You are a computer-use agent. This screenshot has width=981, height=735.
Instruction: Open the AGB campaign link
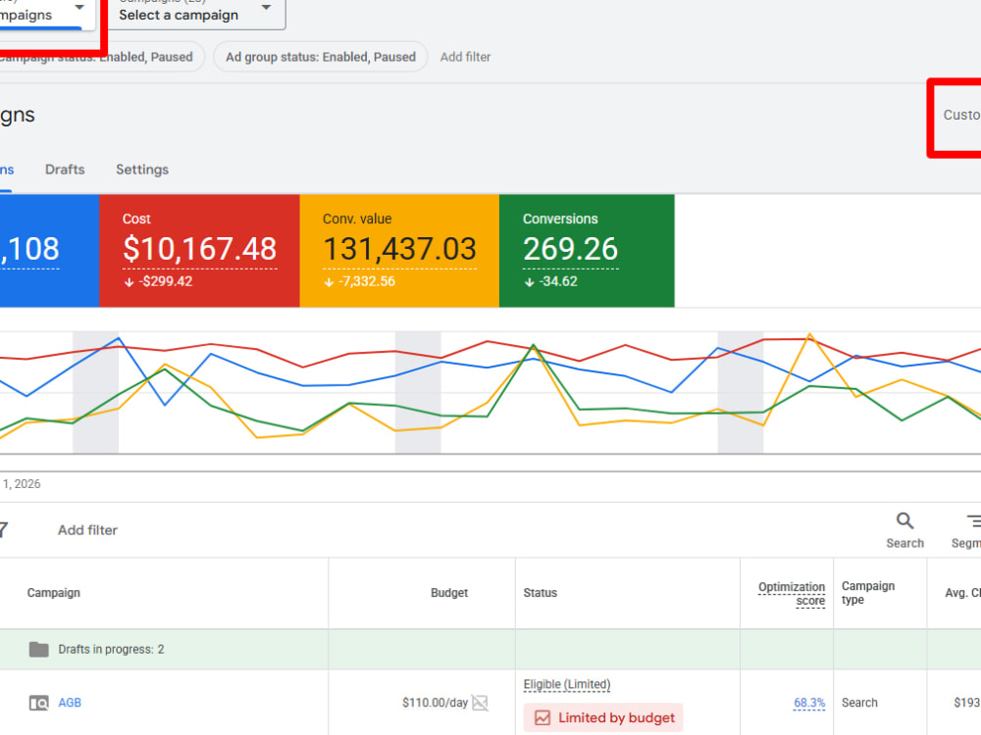click(70, 703)
